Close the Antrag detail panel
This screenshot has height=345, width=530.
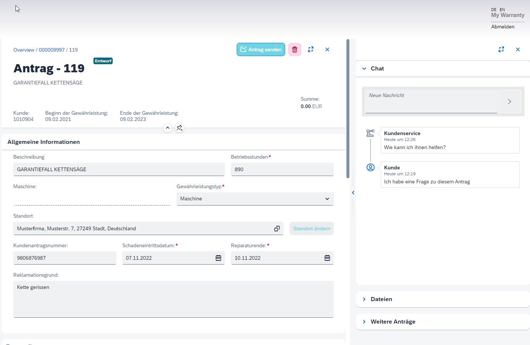tap(327, 49)
